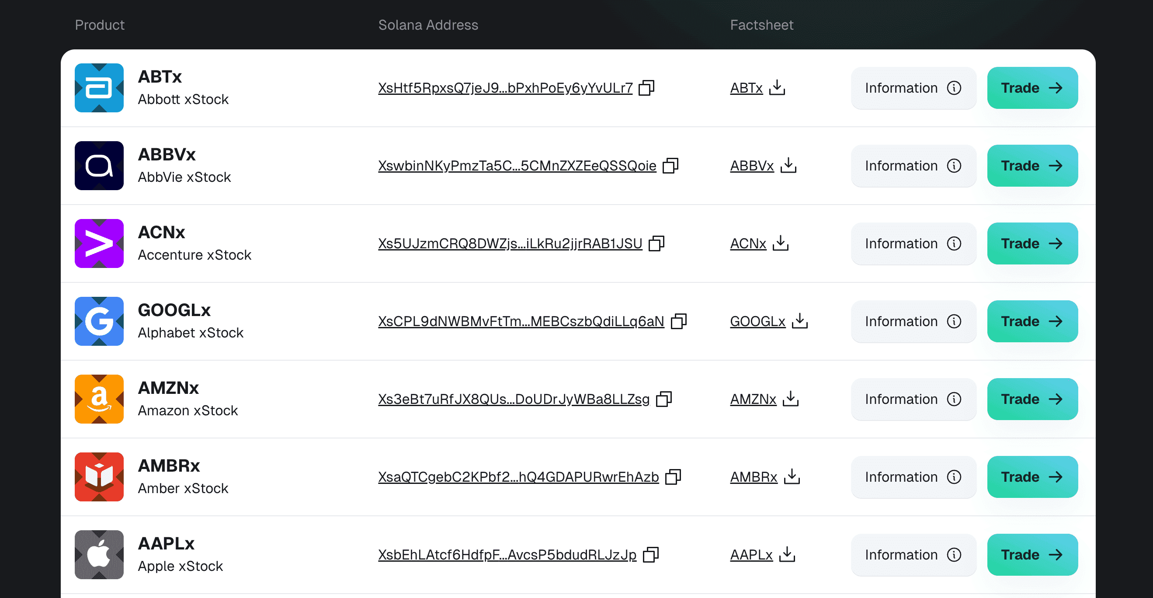Select the AMZNx ticker heading
Image resolution: width=1153 pixels, height=598 pixels.
[x=168, y=388]
